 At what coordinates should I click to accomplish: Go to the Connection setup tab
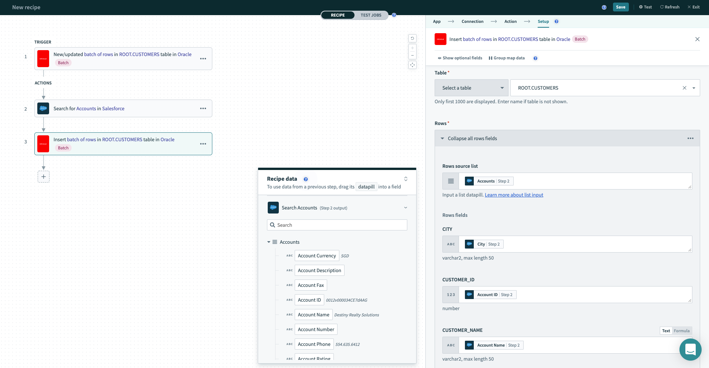472,21
